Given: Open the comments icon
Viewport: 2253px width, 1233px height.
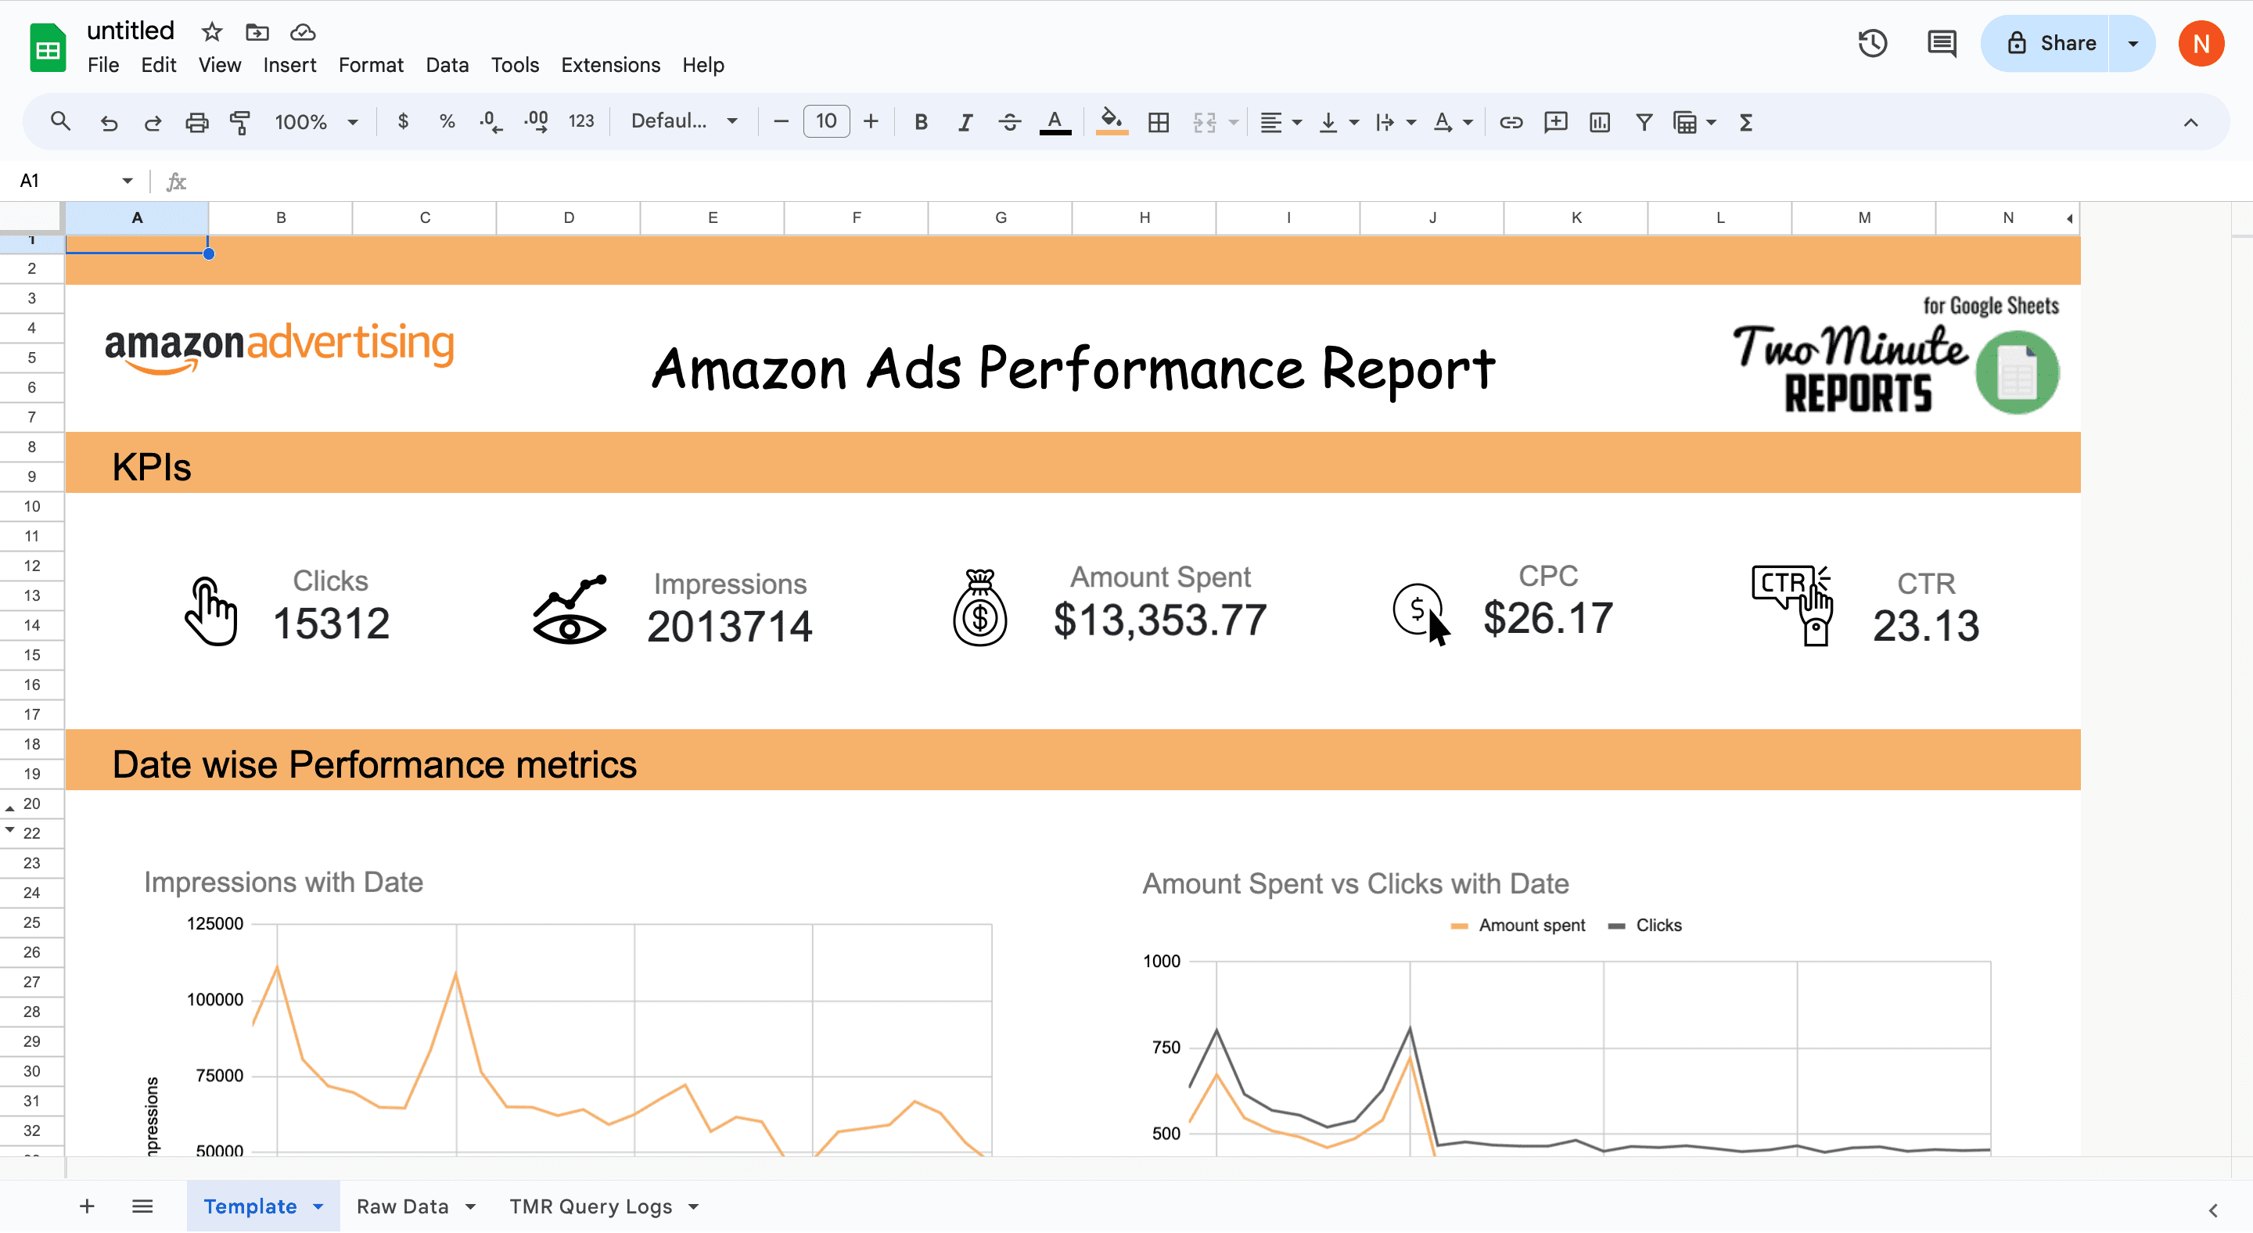Looking at the screenshot, I should click(x=1941, y=43).
